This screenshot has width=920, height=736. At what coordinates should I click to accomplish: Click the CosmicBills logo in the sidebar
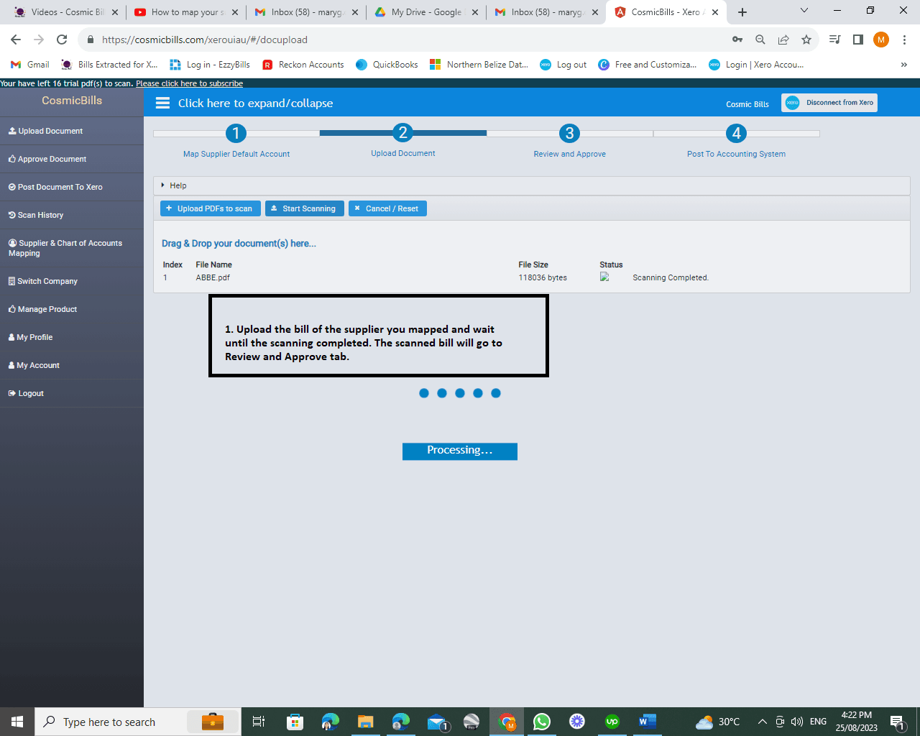tap(72, 101)
